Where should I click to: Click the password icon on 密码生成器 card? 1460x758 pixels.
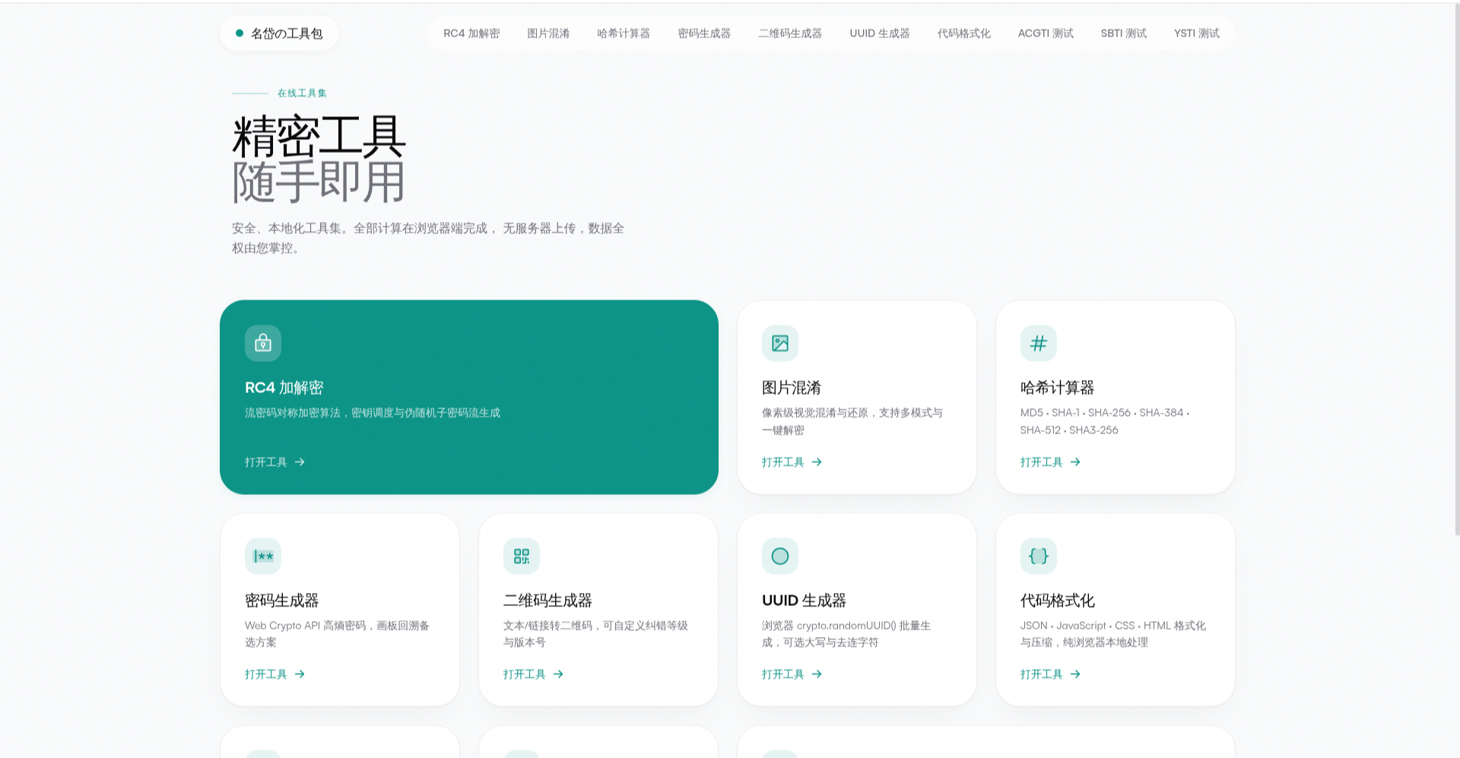[x=263, y=557]
